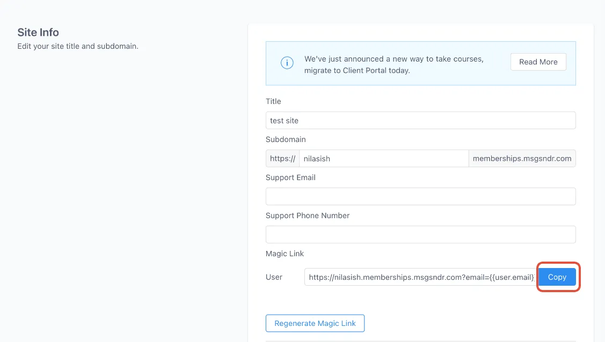The height and width of the screenshot is (342, 605).
Task: Click the magic link URL text field
Action: (420, 277)
